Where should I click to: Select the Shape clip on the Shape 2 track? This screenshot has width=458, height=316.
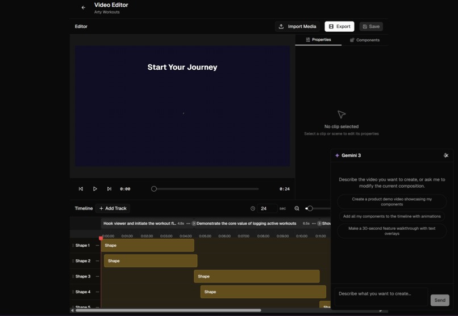pyautogui.click(x=151, y=261)
